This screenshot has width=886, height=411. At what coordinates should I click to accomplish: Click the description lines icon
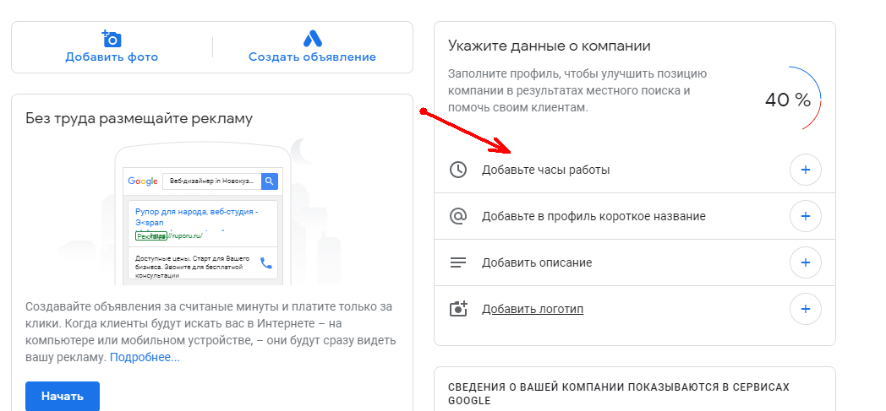pos(457,262)
